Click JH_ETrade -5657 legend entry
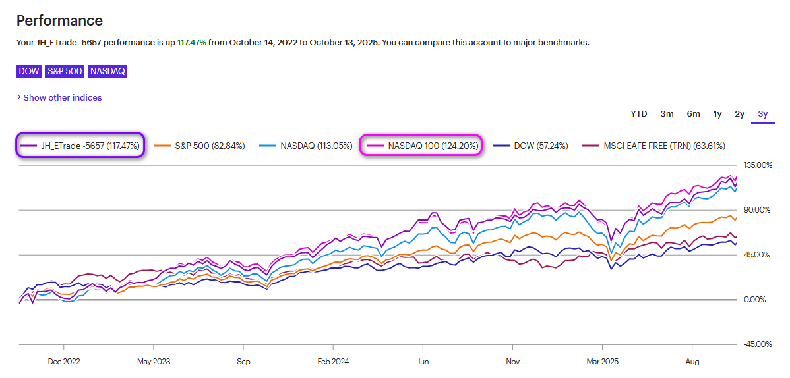This screenshot has width=790, height=378. 80,146
